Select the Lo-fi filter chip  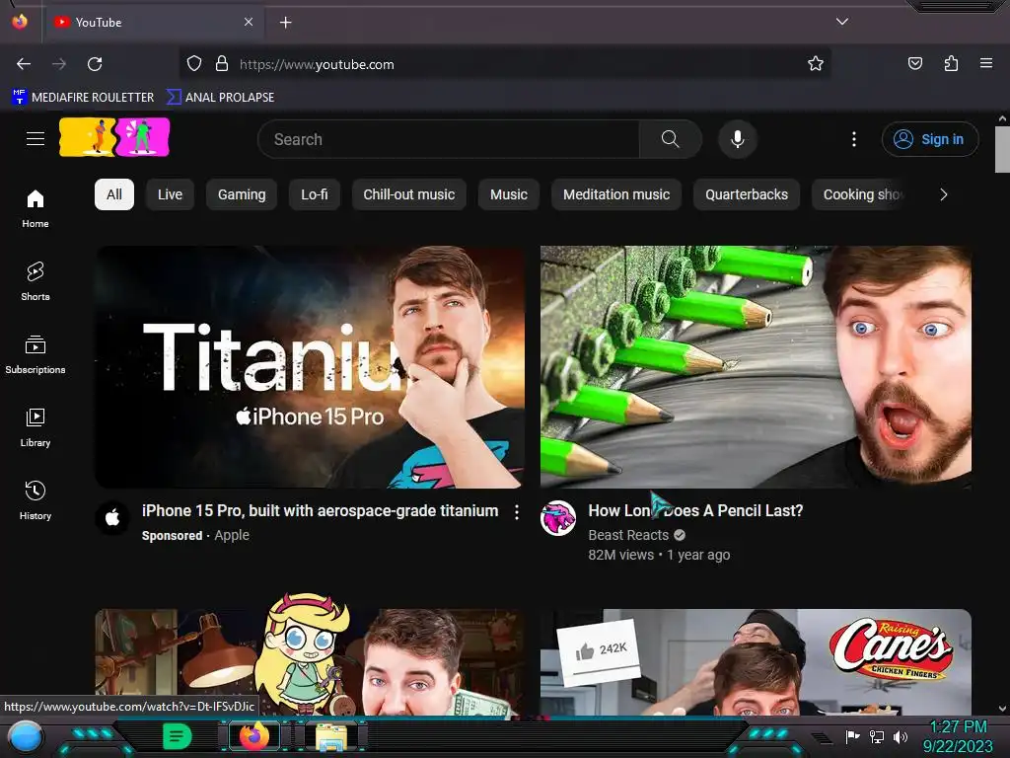(x=315, y=194)
